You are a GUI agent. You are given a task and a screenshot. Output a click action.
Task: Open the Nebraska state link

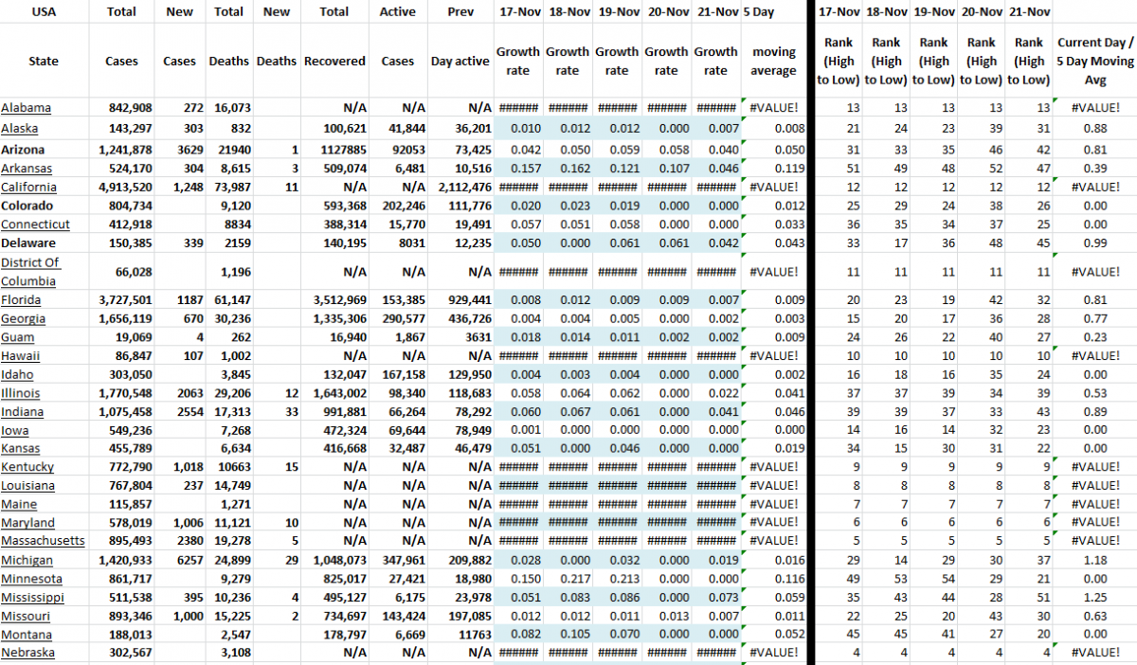click(28, 653)
